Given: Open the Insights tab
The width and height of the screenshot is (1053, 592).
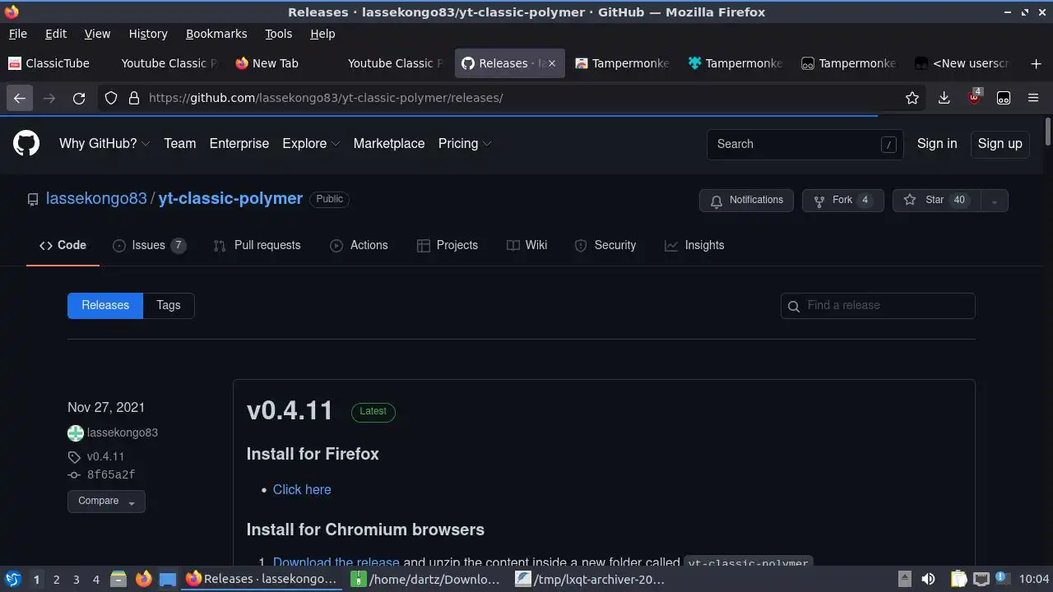Looking at the screenshot, I should [x=694, y=246].
